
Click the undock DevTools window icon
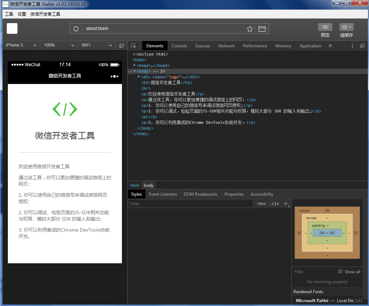click(x=362, y=46)
